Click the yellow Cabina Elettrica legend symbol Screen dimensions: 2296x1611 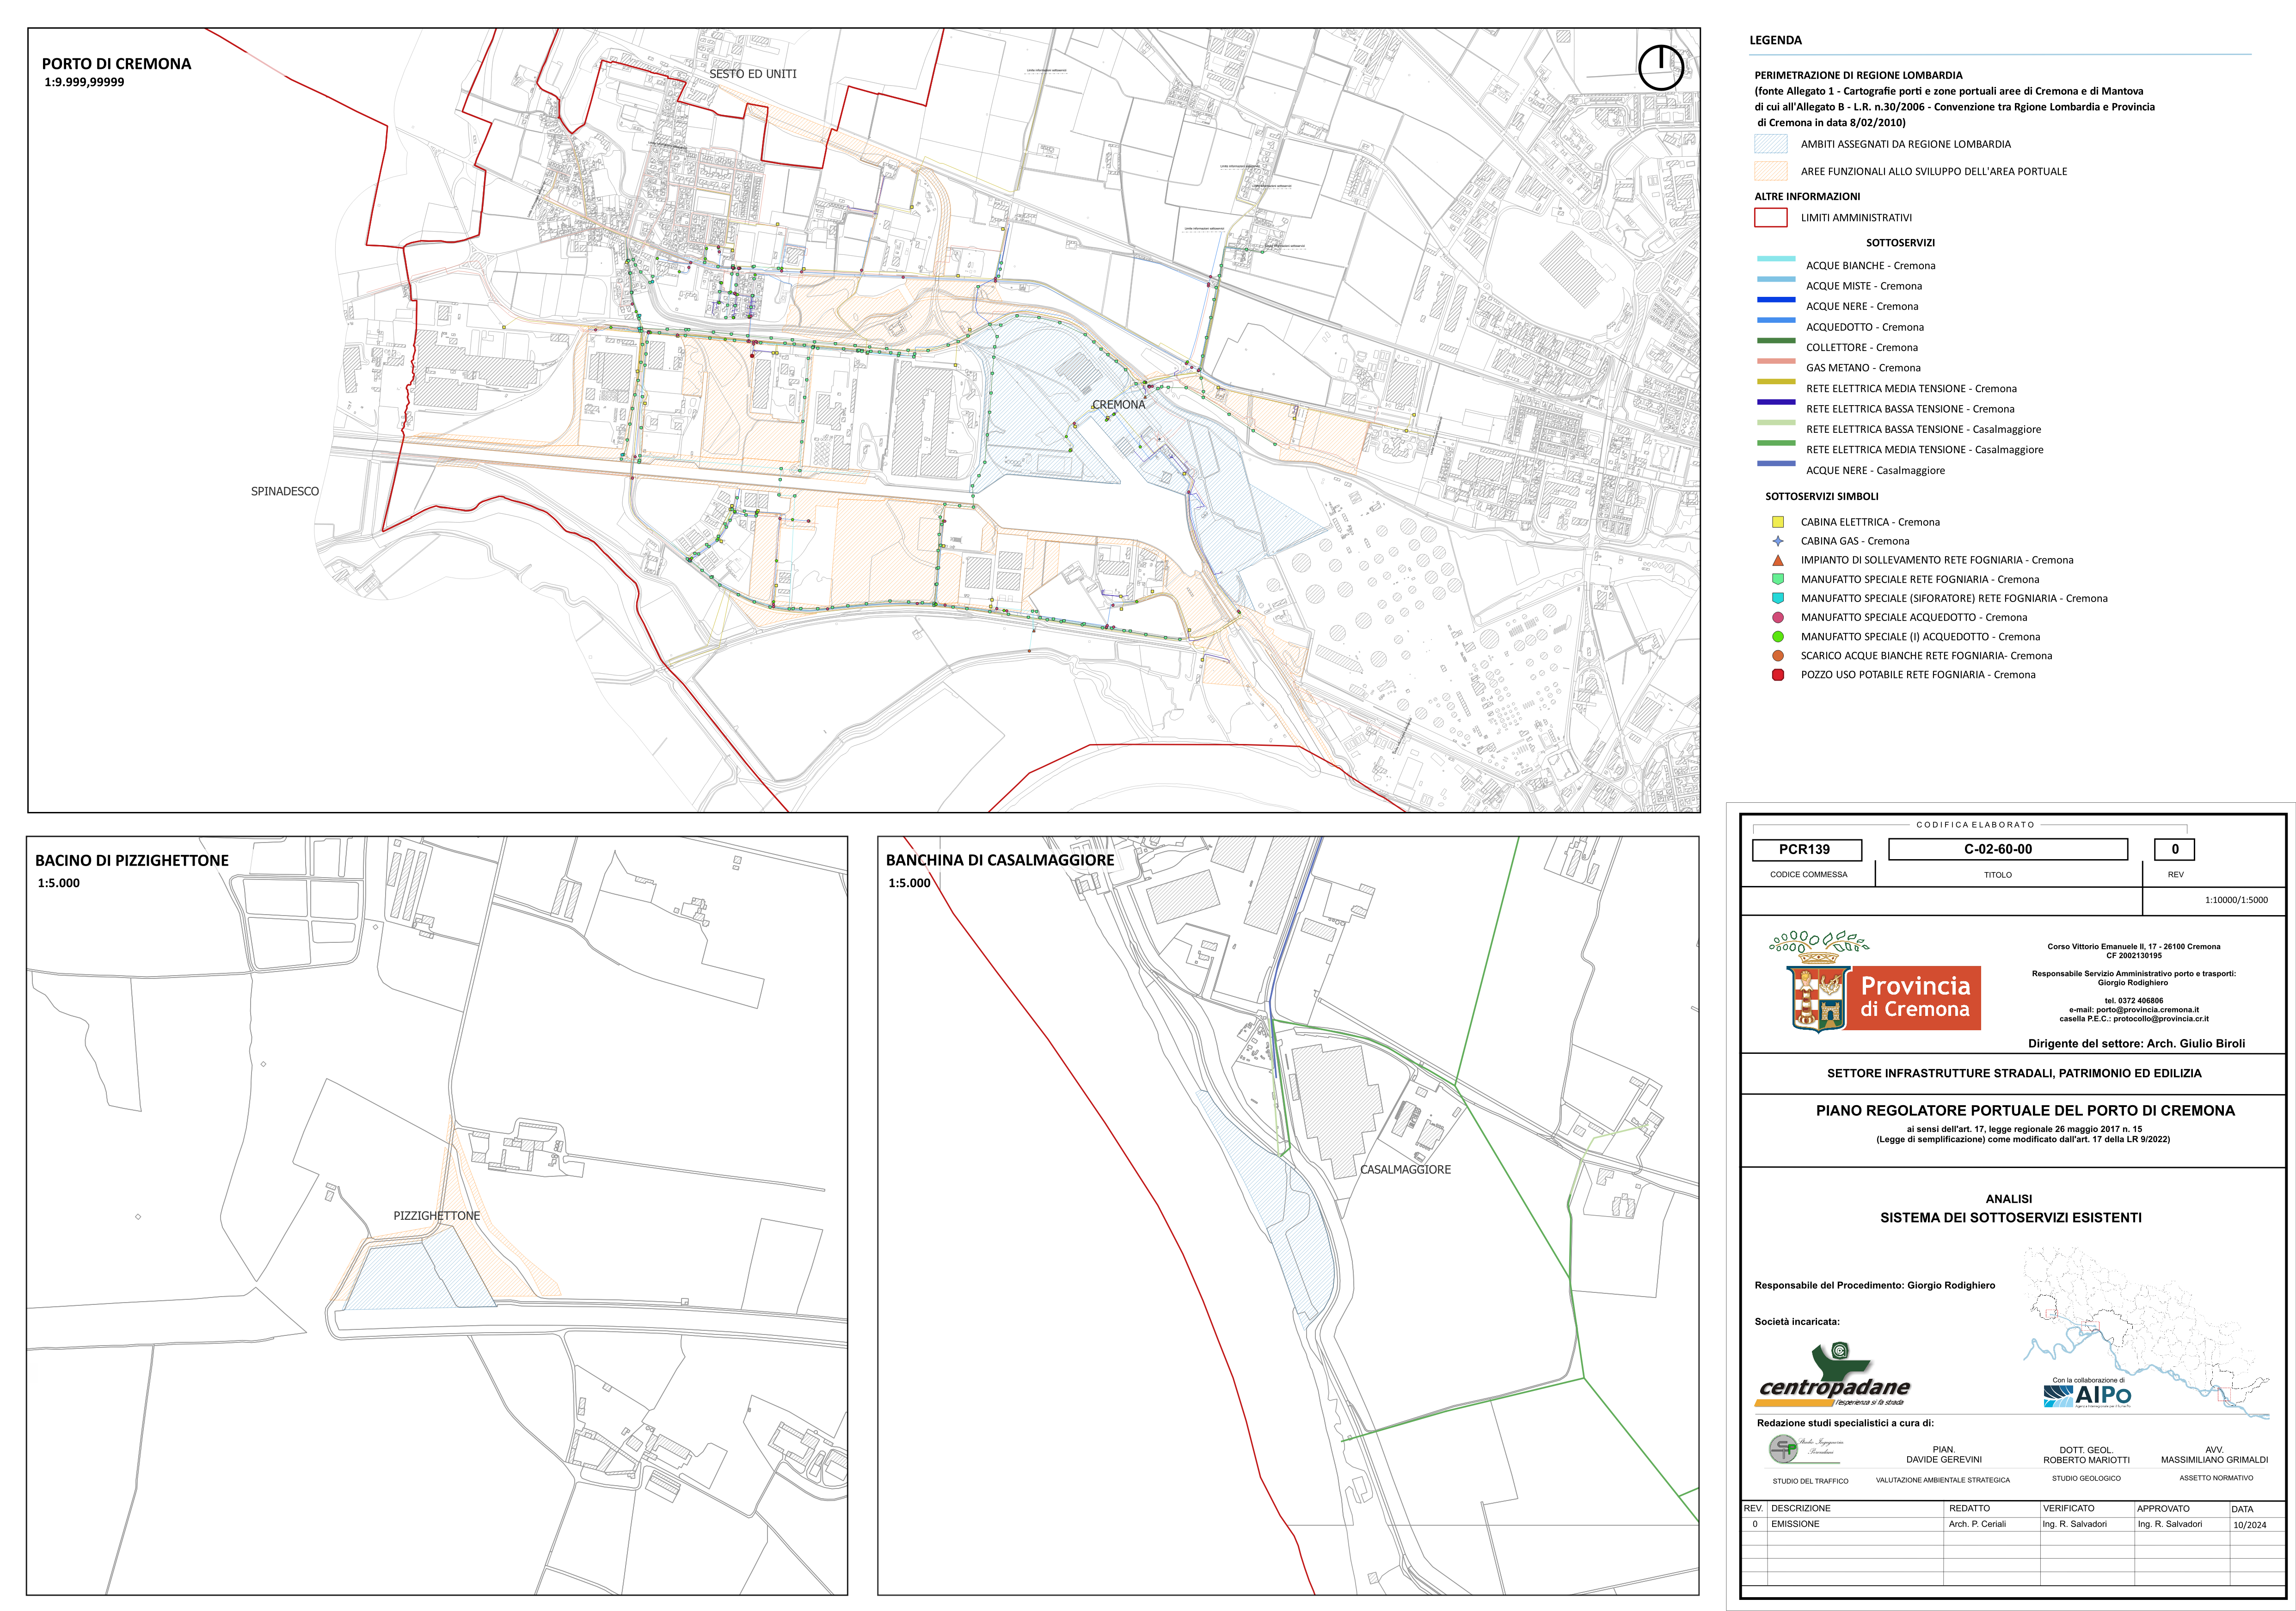[1778, 522]
